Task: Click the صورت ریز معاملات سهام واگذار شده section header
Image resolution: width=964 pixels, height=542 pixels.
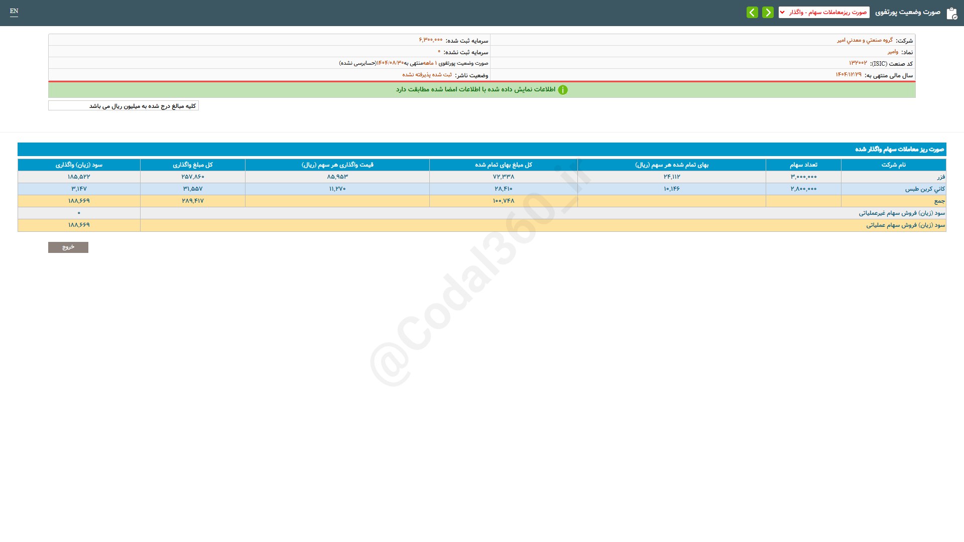Action: 899,149
